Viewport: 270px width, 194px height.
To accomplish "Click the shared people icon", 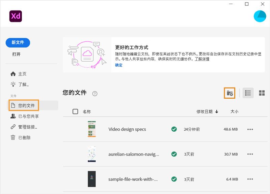I will (x=13, y=116).
